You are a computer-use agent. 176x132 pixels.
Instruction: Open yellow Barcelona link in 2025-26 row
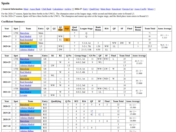24,43
